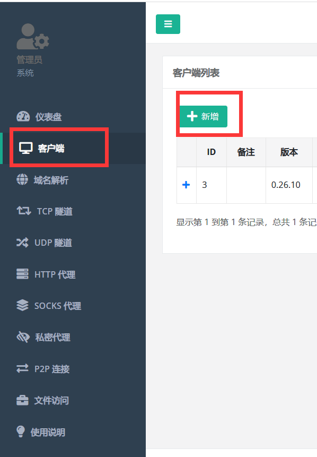Image resolution: width=317 pixels, height=457 pixels.
Task: Click the file access briefcase icon
Action: (x=22, y=400)
